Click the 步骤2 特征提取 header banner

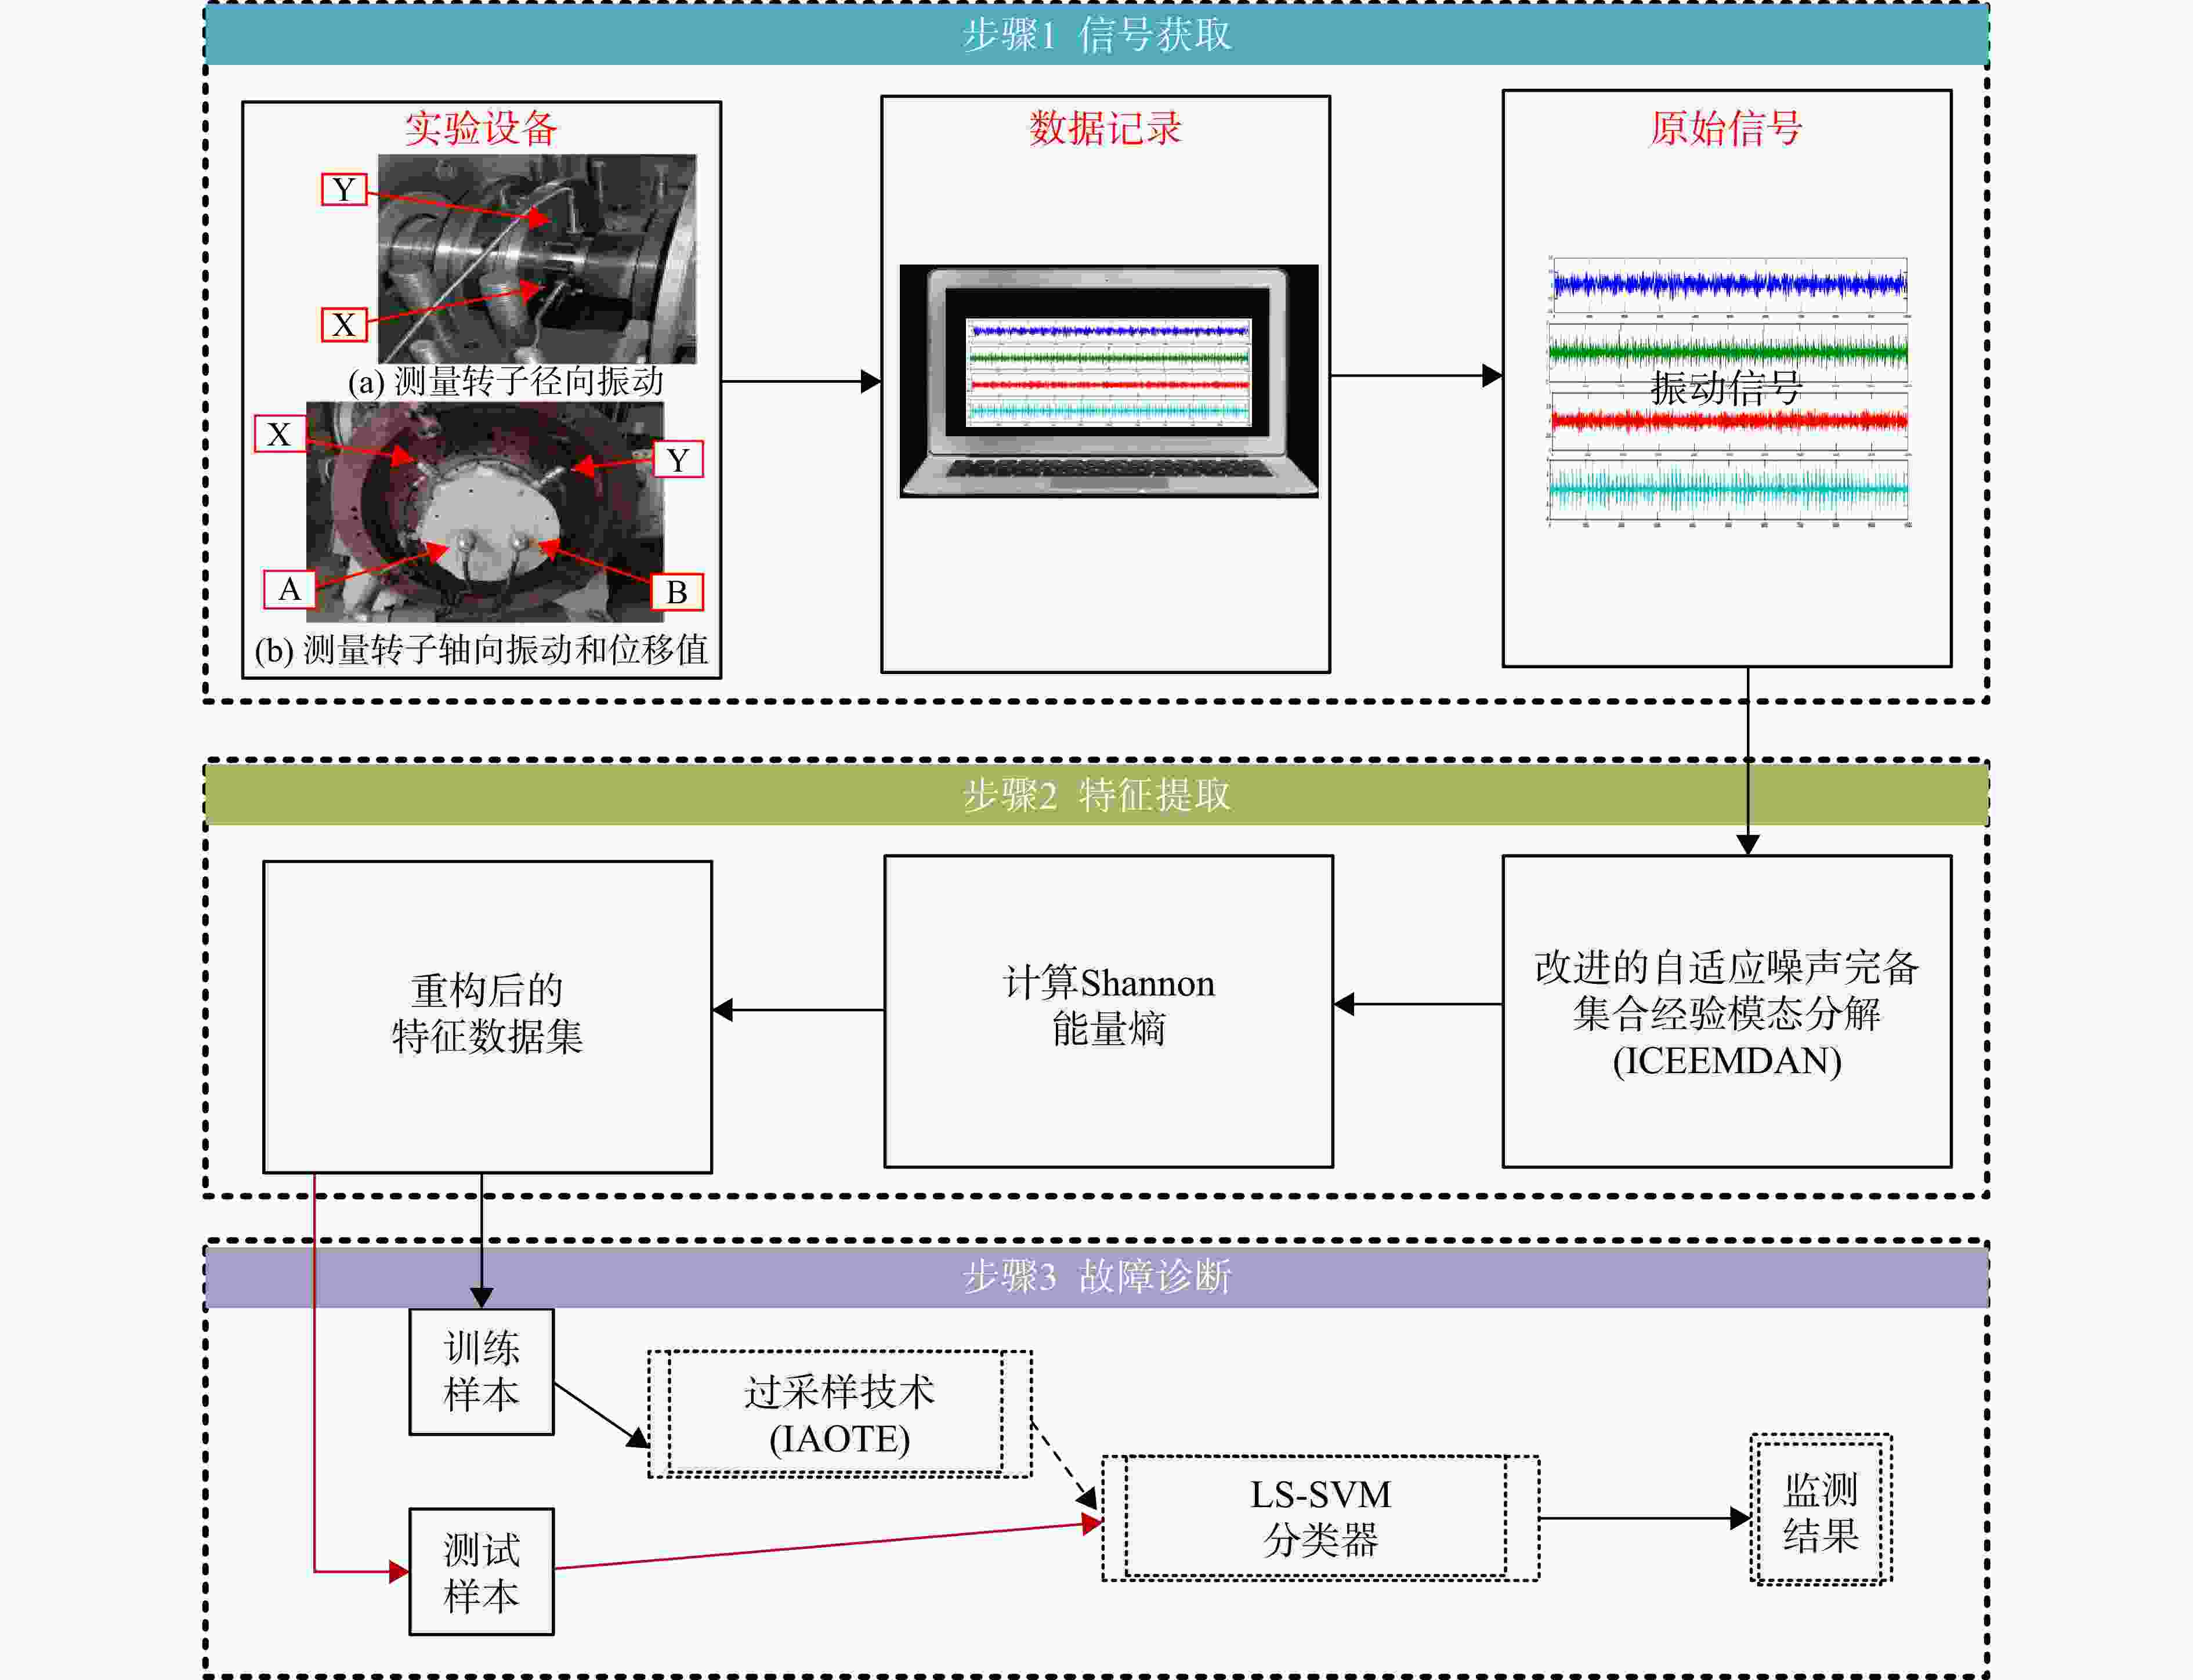pos(1096,795)
